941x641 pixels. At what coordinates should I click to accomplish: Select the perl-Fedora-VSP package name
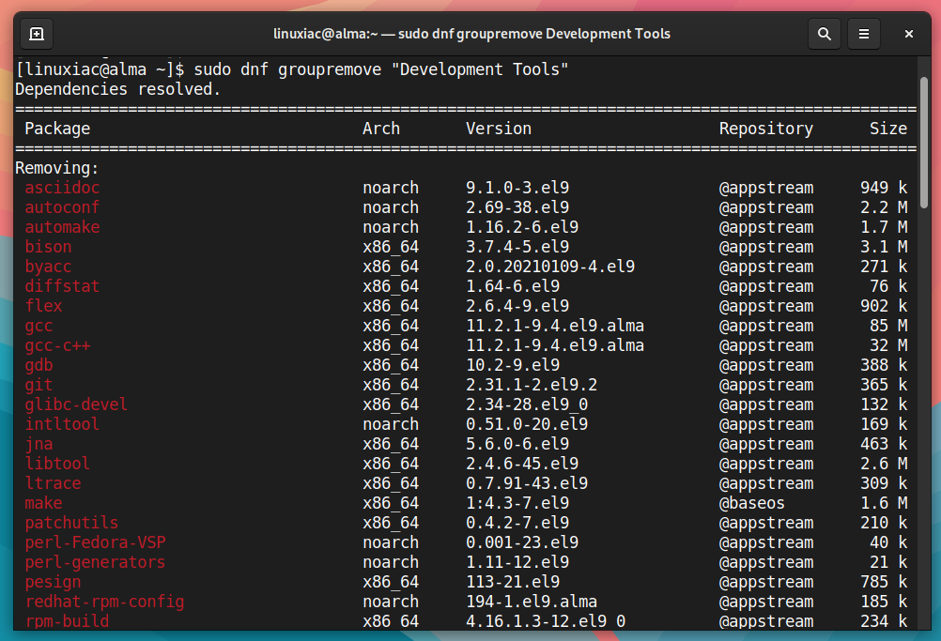95,542
